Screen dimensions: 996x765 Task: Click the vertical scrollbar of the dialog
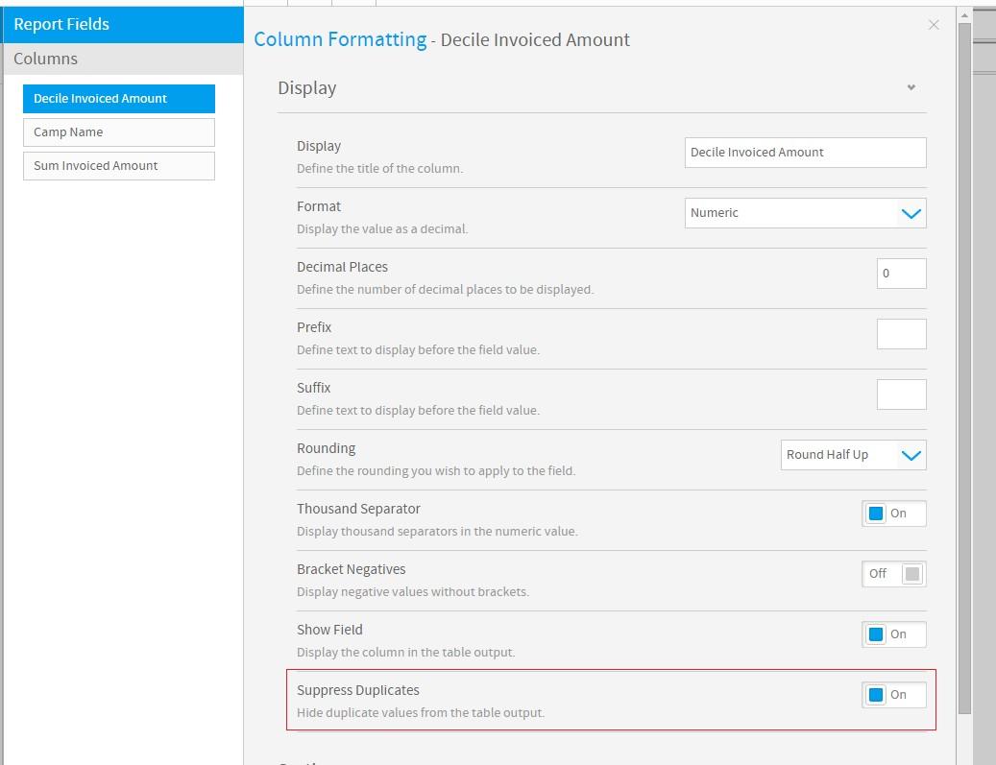click(964, 369)
